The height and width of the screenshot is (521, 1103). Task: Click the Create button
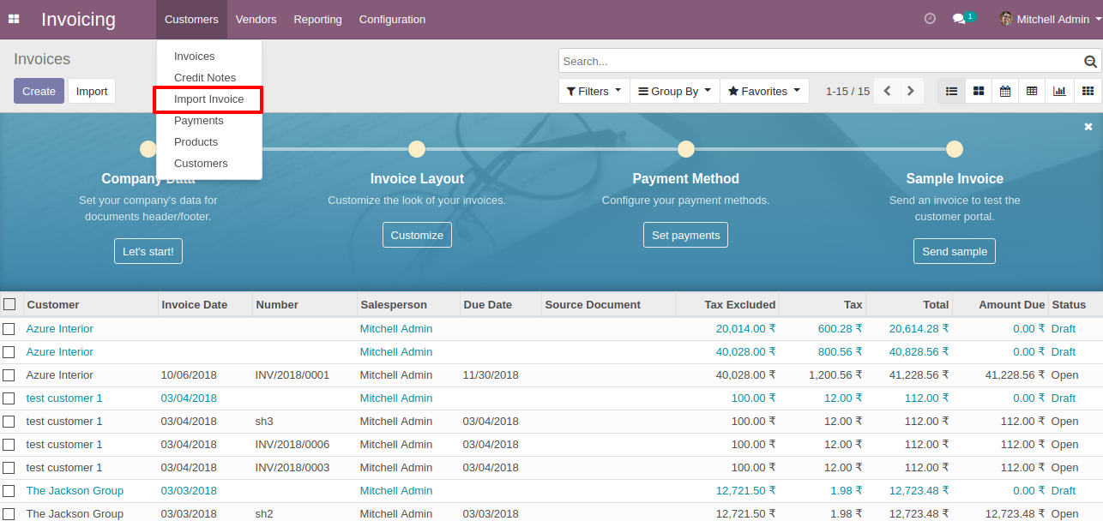(x=39, y=91)
